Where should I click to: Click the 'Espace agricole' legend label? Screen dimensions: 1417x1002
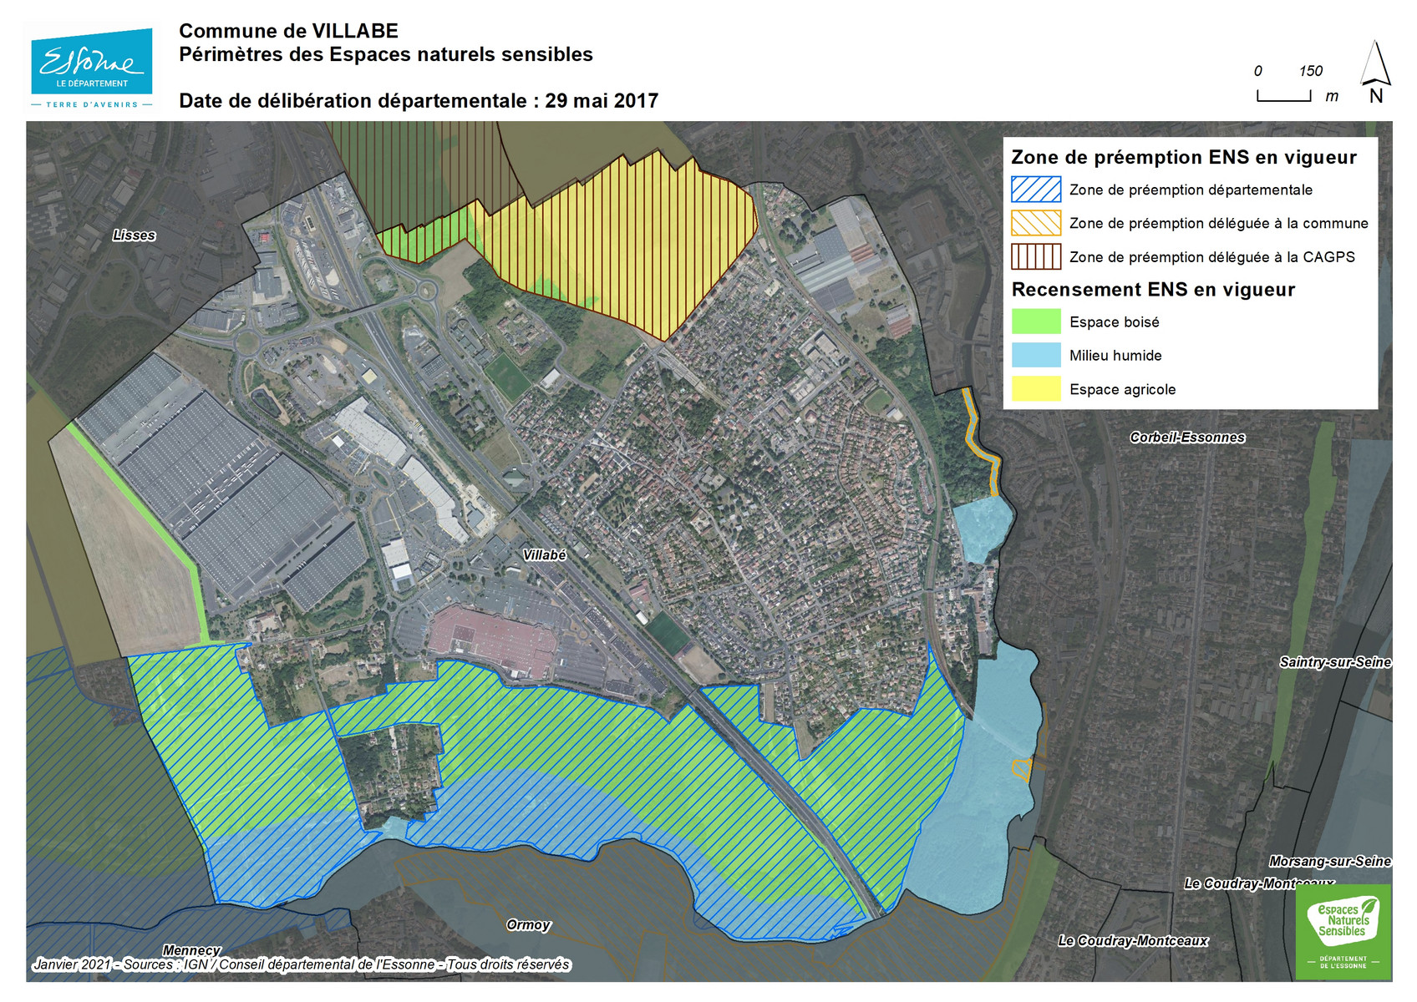coord(1122,389)
